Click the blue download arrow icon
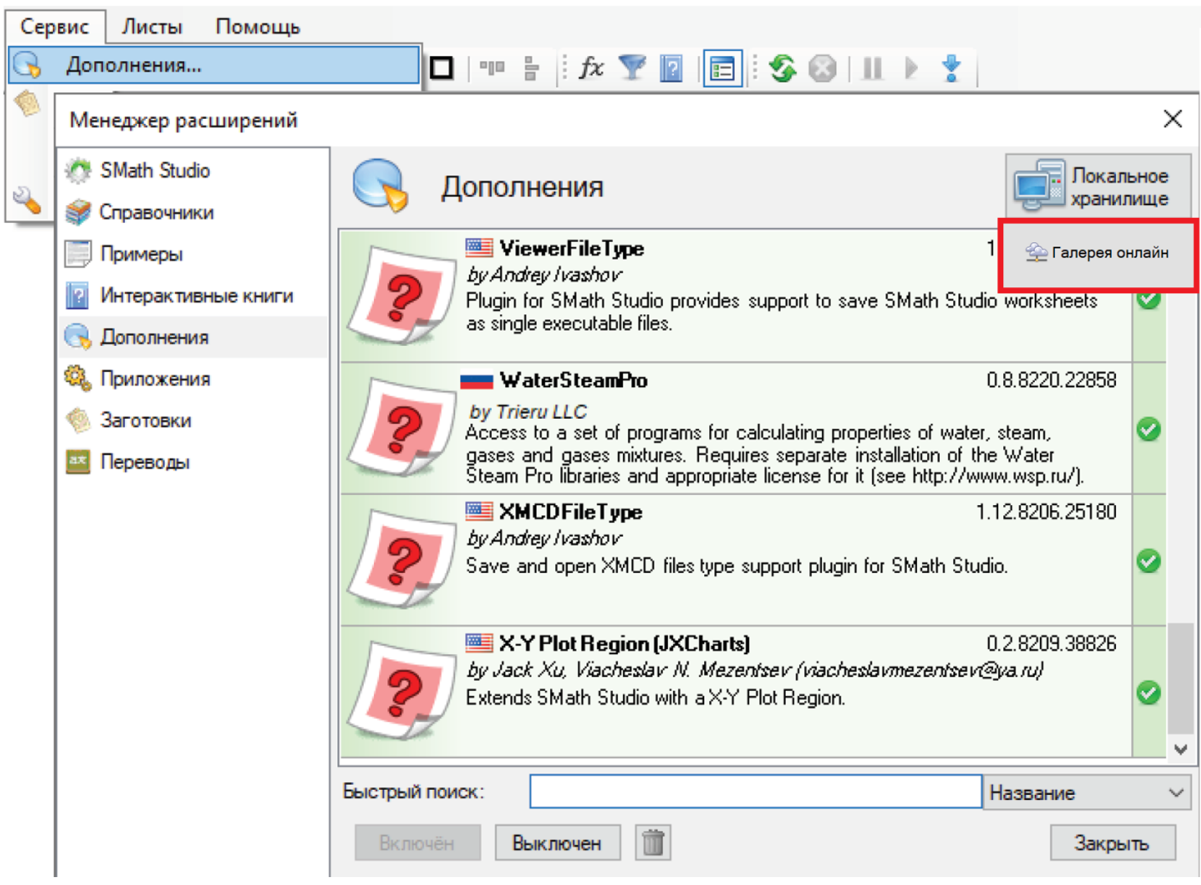The width and height of the screenshot is (1201, 885). (x=951, y=68)
